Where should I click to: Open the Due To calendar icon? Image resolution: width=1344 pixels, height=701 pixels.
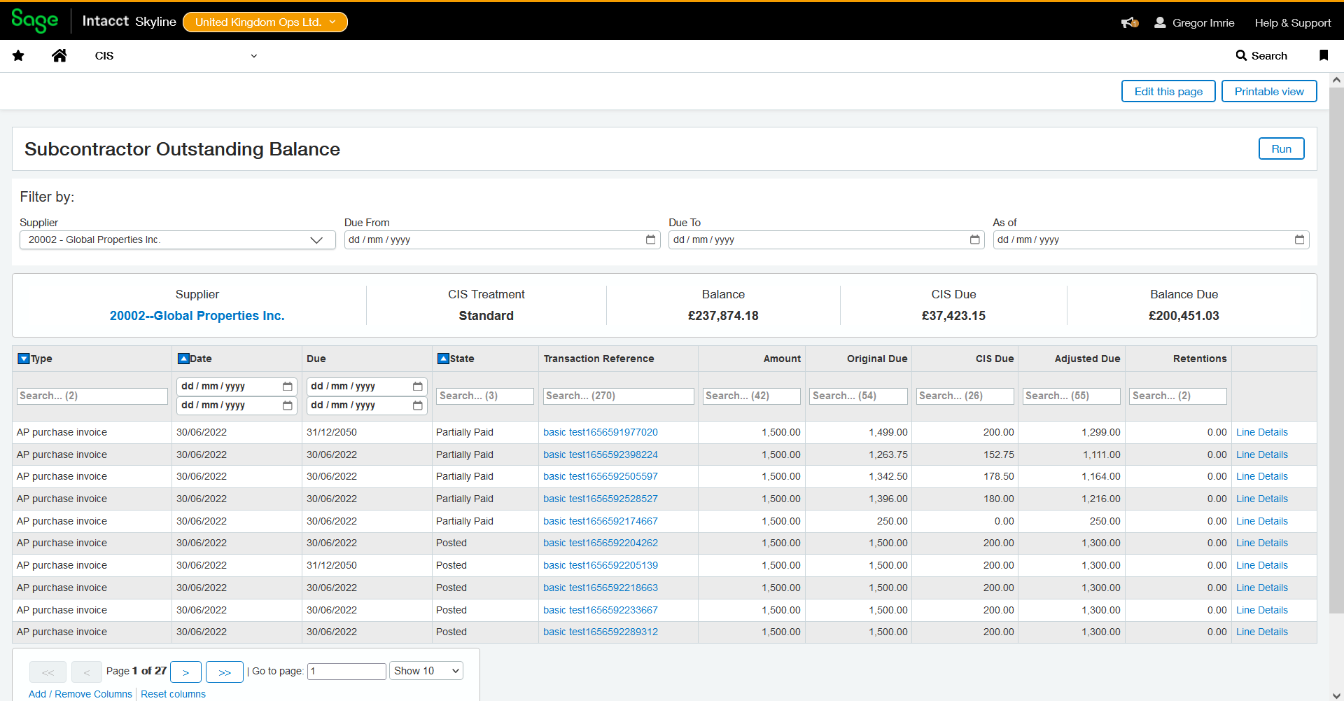coord(974,240)
